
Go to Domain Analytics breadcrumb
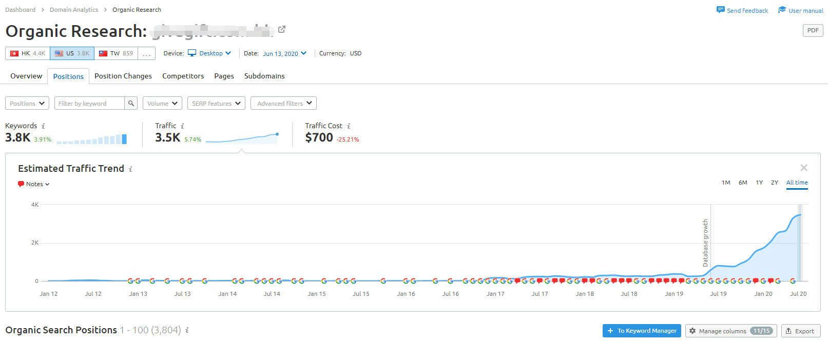click(74, 10)
